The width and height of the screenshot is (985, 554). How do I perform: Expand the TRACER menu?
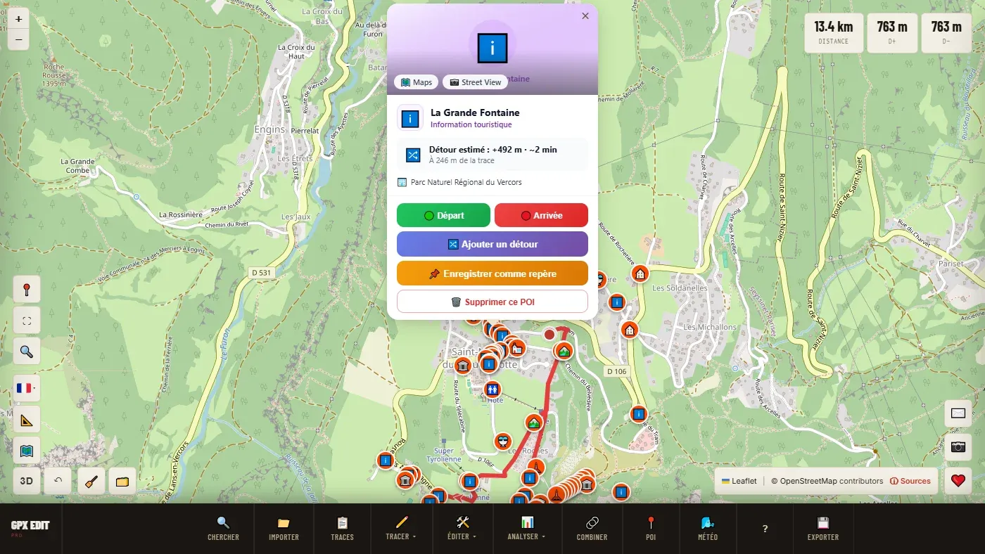pos(401,529)
